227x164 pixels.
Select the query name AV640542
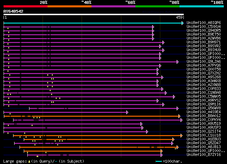point(13,11)
